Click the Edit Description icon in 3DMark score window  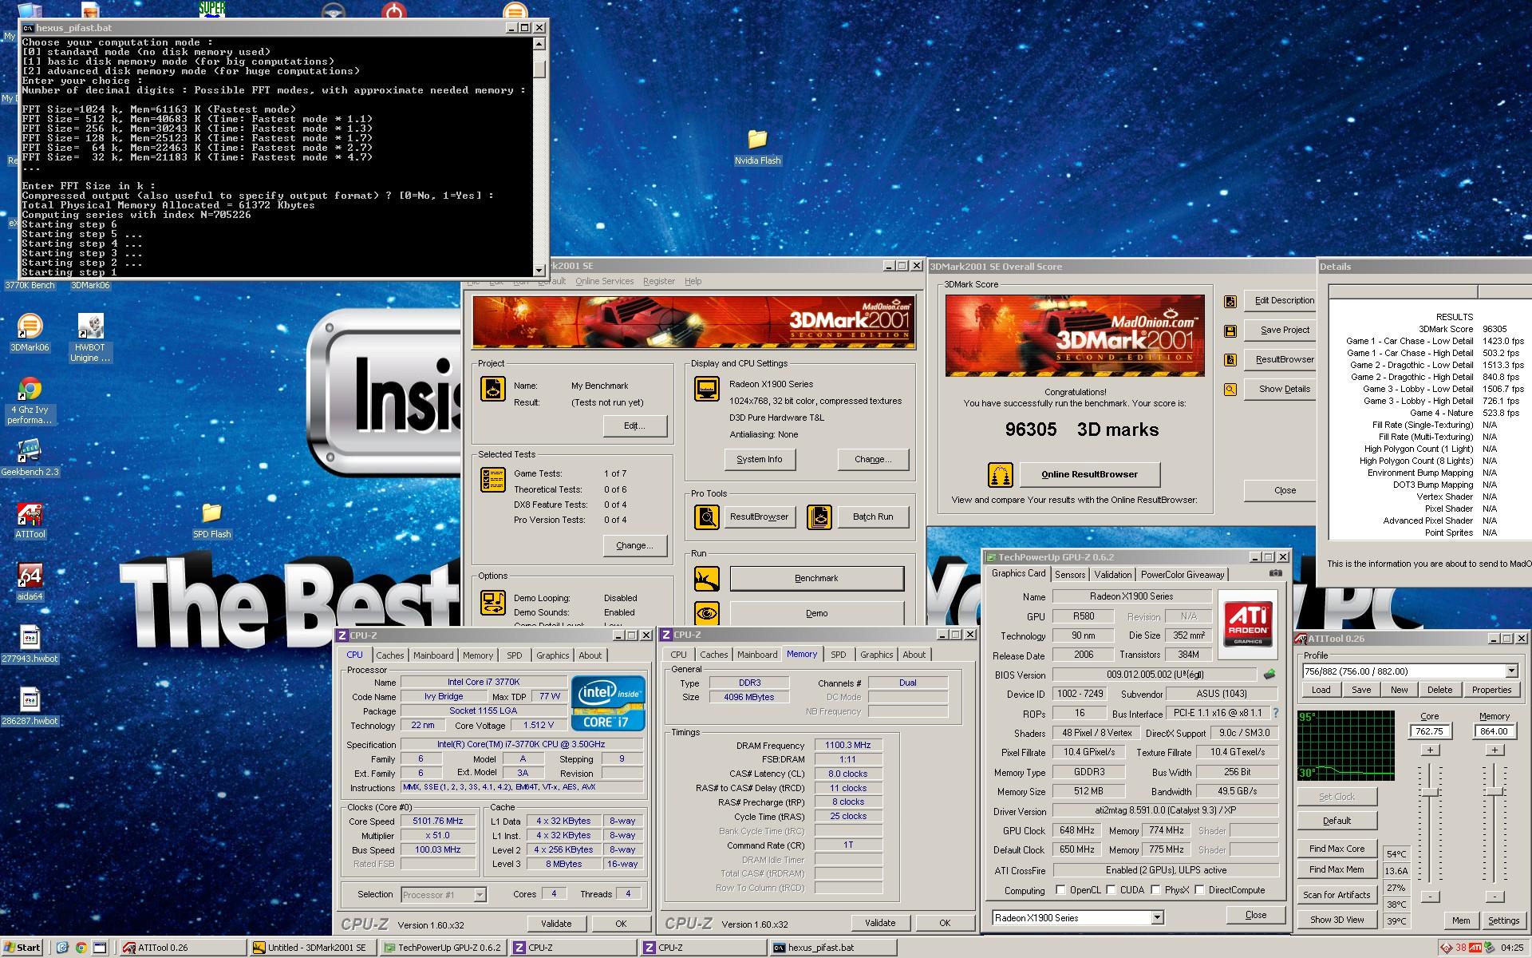click(1230, 301)
